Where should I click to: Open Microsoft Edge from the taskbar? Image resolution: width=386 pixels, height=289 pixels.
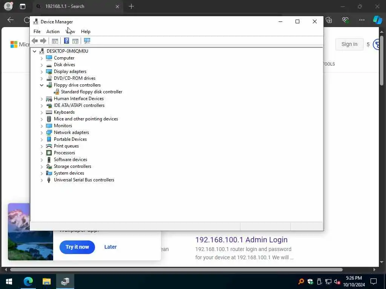click(x=28, y=281)
